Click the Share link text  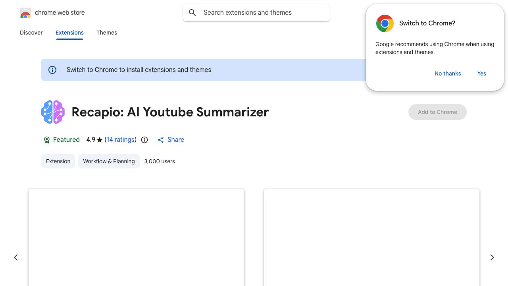(x=176, y=140)
